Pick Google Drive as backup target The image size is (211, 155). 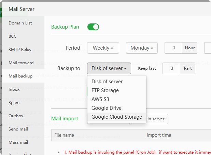click(107, 108)
